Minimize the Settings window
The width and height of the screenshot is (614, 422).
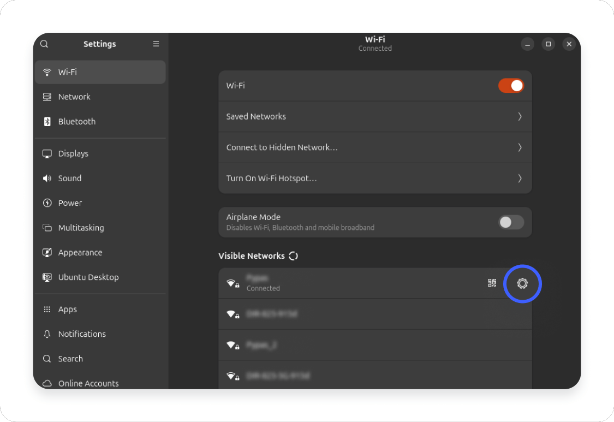coord(527,44)
